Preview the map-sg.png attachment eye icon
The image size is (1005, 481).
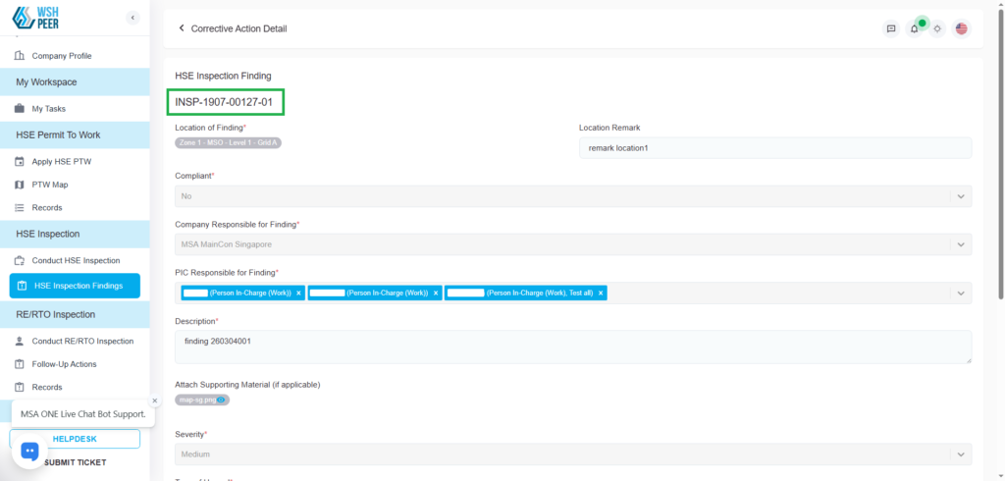point(222,400)
